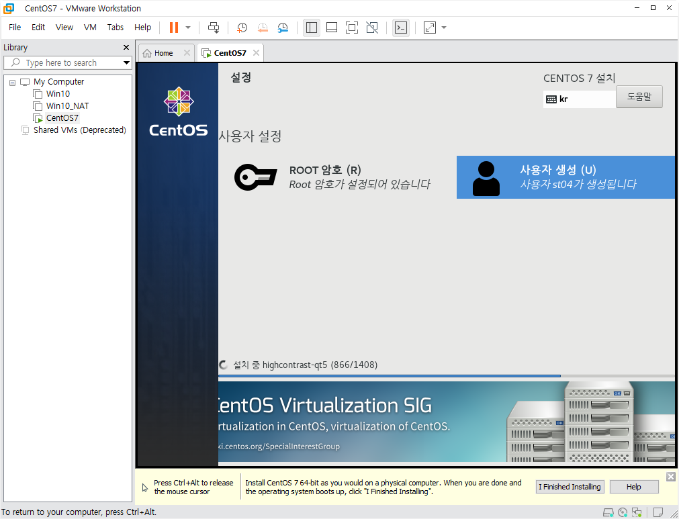Revert the VM to its previous snapshot

[x=263, y=28]
